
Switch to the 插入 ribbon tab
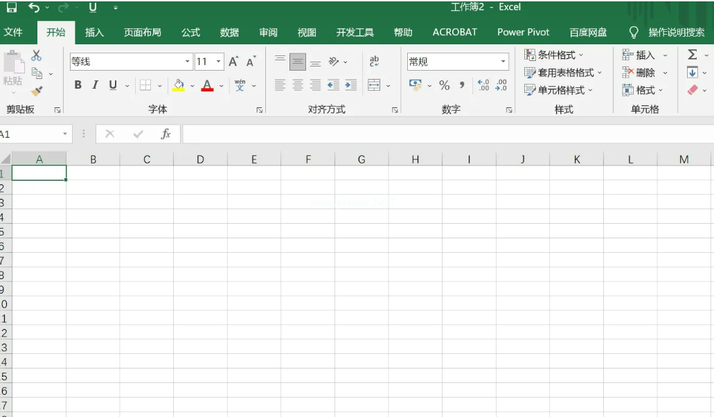94,33
